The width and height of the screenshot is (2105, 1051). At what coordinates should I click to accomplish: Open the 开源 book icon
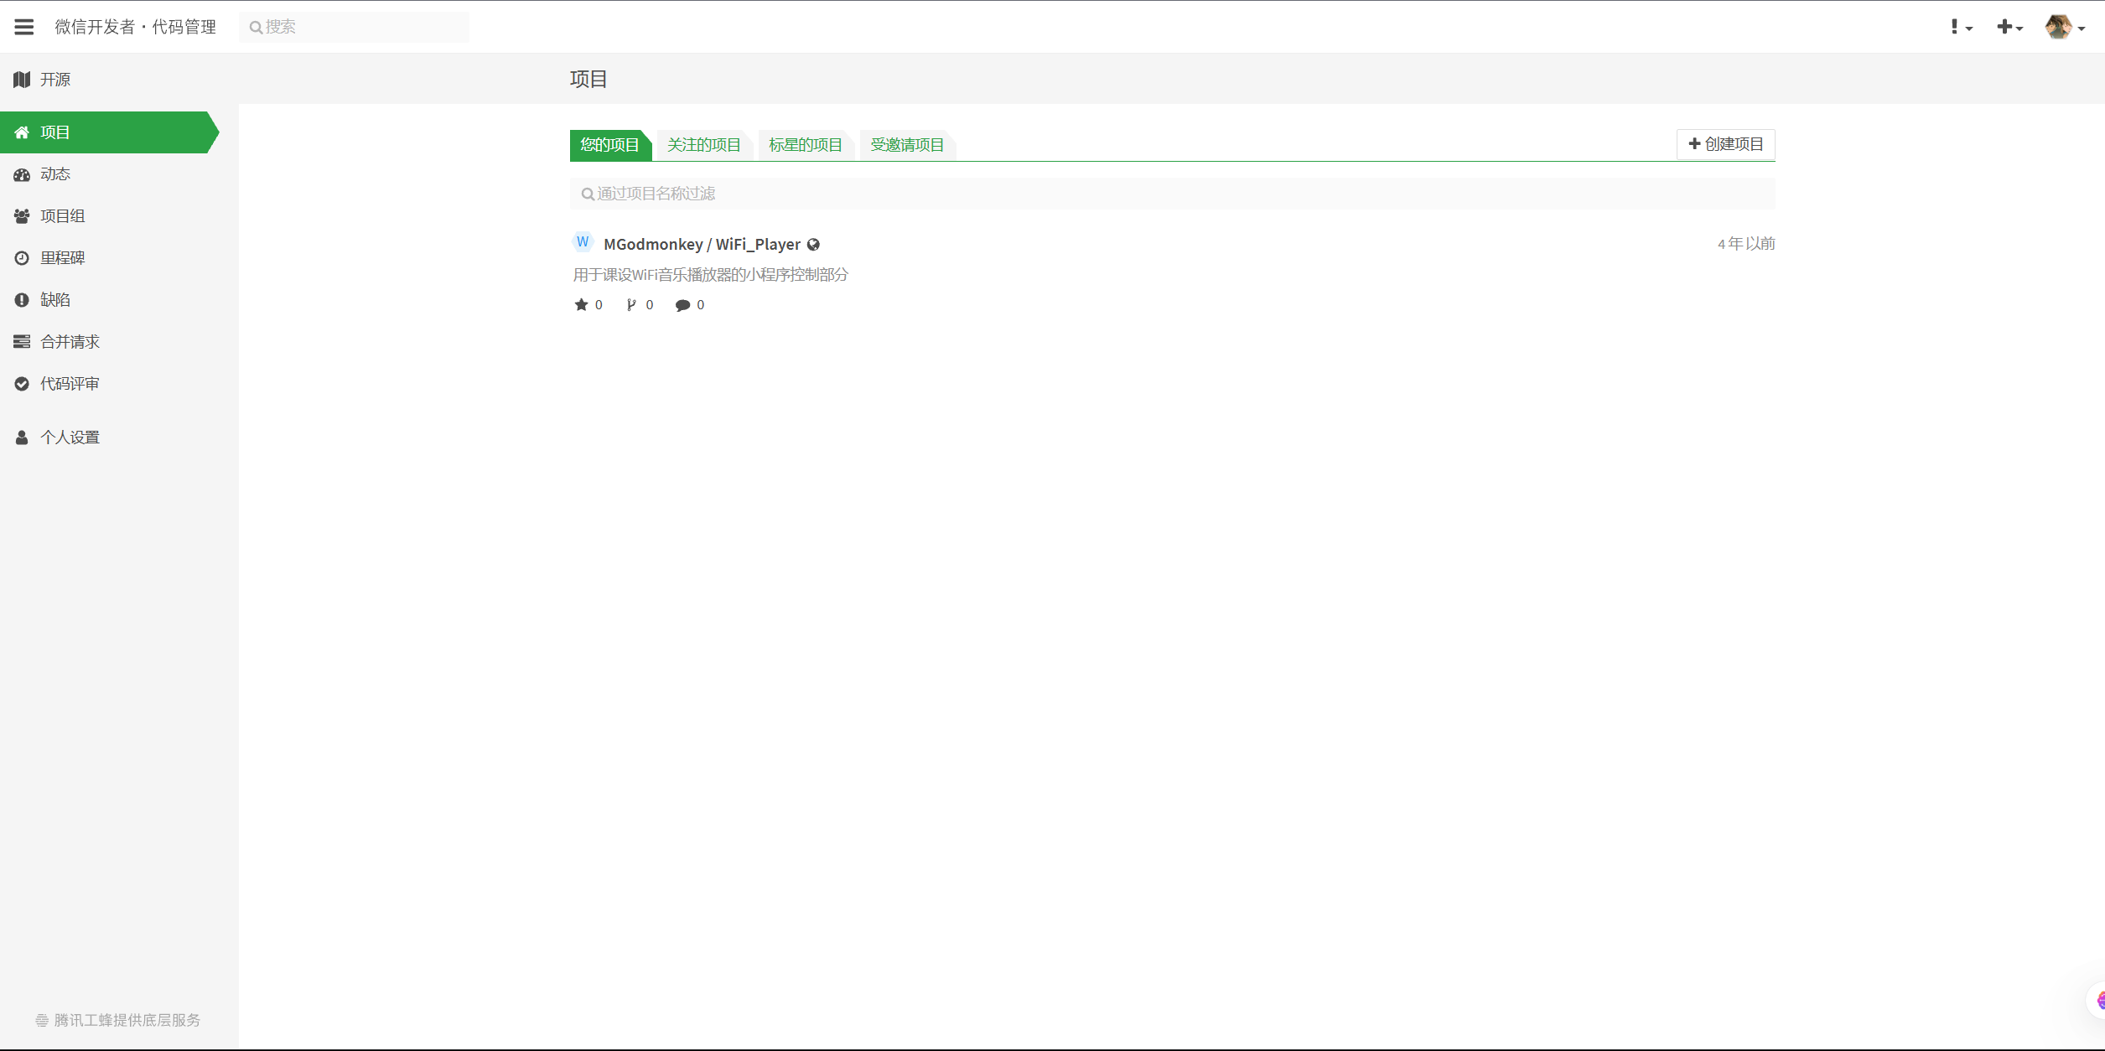[22, 80]
